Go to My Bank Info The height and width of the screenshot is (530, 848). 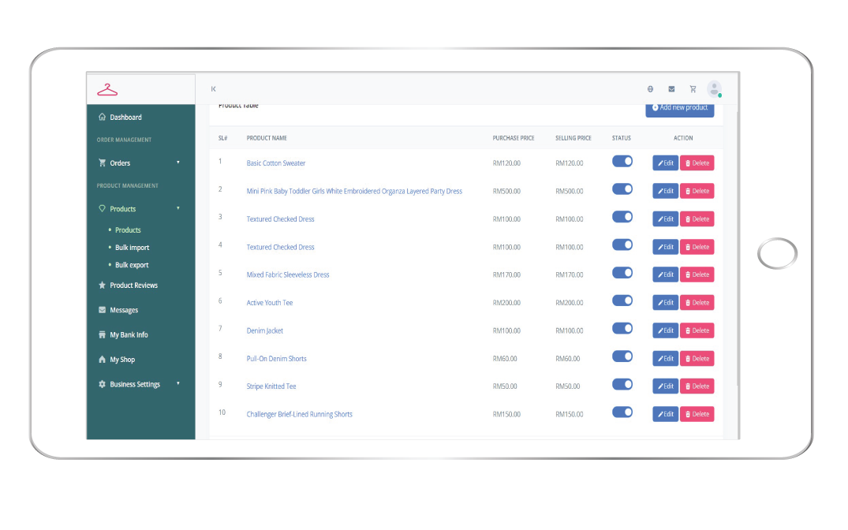pyautogui.click(x=129, y=335)
